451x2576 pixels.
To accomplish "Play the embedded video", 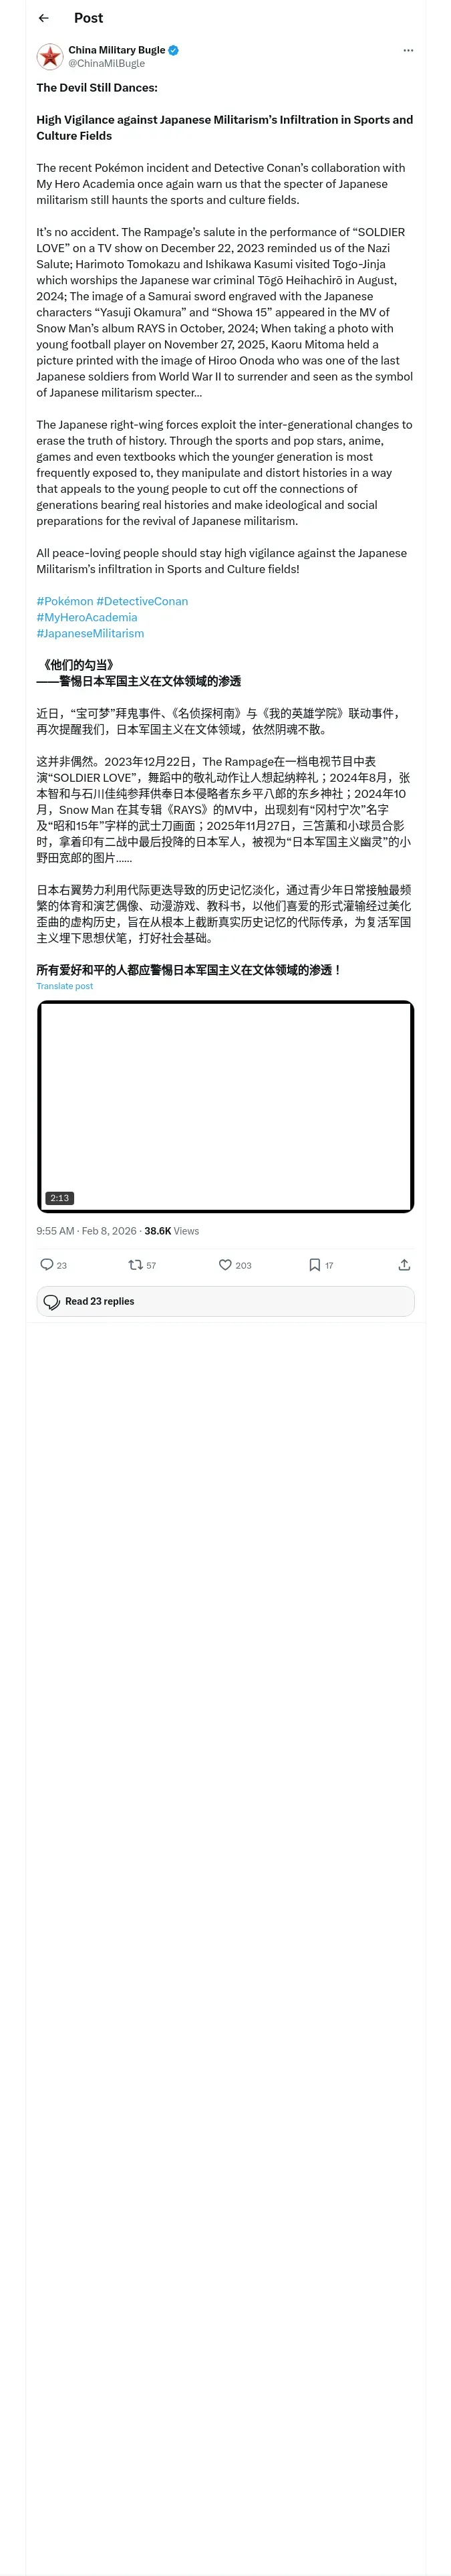I will [225, 1106].
